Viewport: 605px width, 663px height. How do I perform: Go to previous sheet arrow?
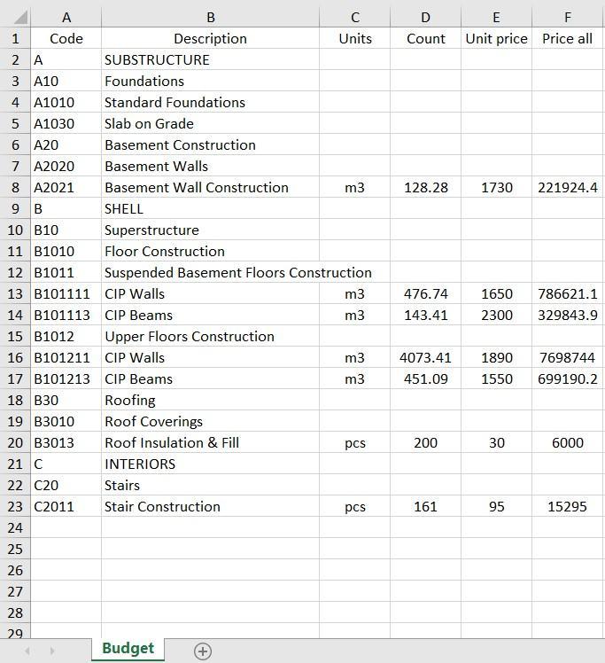coord(27,651)
